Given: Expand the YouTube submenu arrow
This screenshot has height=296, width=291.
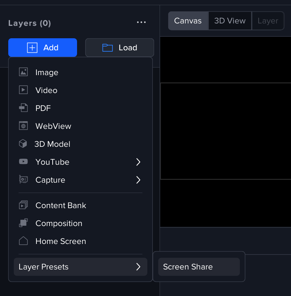Looking at the screenshot, I should [x=138, y=162].
